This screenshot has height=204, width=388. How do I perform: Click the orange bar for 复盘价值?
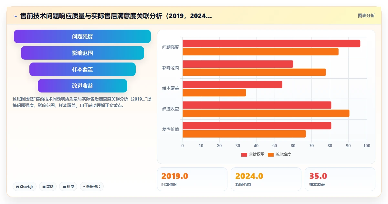tap(244, 134)
